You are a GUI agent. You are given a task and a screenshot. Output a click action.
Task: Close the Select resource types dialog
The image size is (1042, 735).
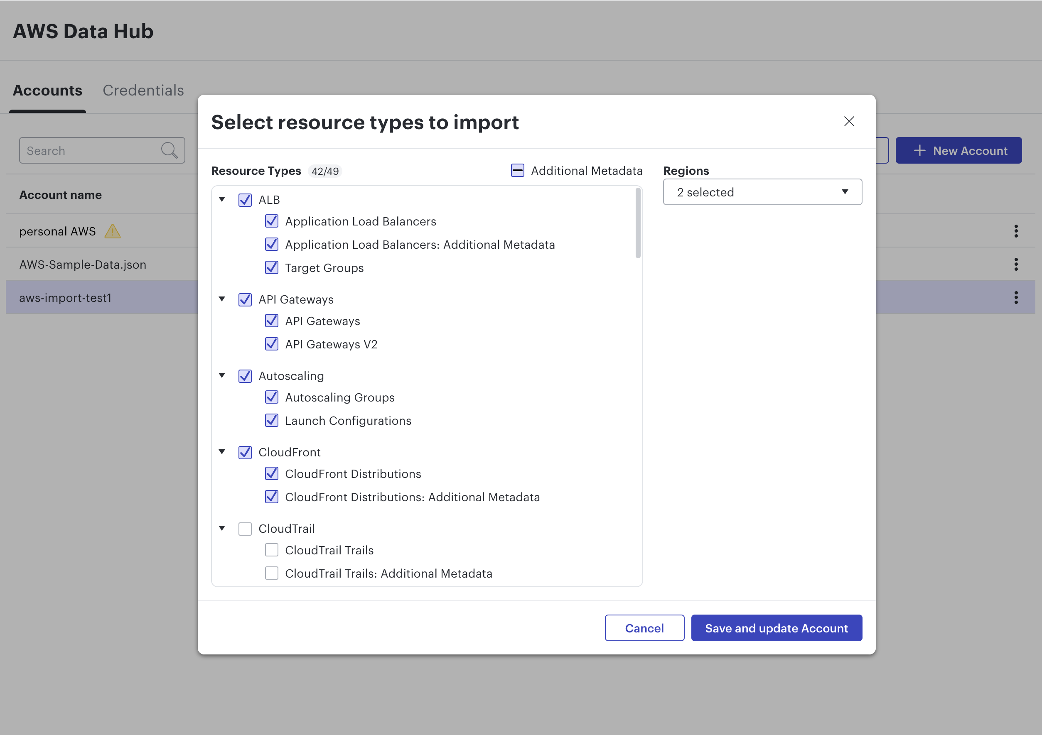click(849, 122)
